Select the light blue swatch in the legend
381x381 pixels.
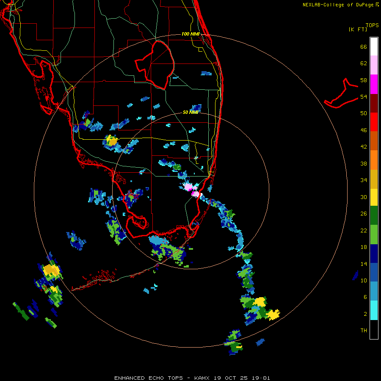click(374, 291)
